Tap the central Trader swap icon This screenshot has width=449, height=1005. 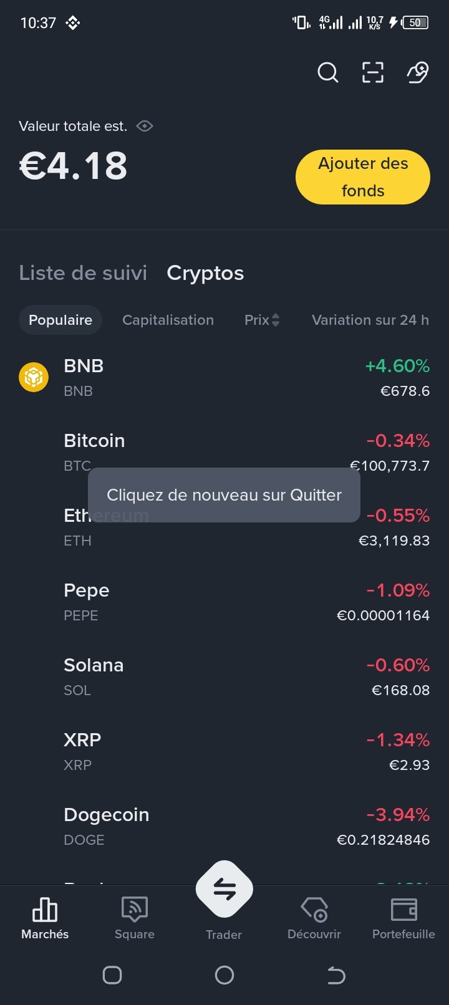pyautogui.click(x=224, y=889)
